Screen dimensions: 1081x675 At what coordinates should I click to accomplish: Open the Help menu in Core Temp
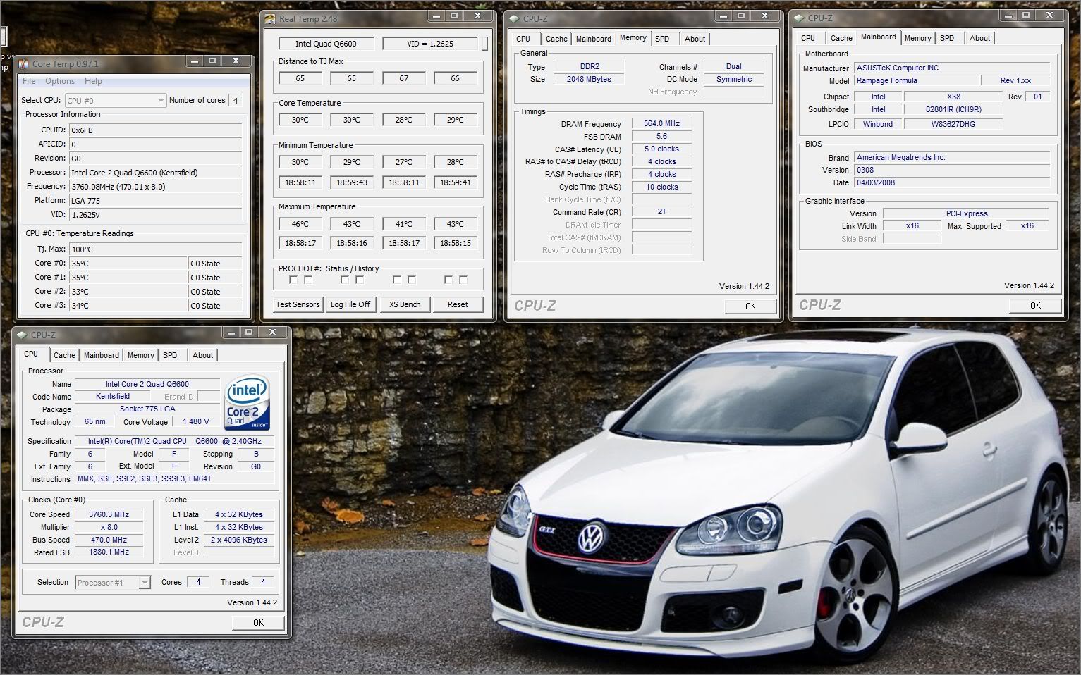[x=93, y=81]
